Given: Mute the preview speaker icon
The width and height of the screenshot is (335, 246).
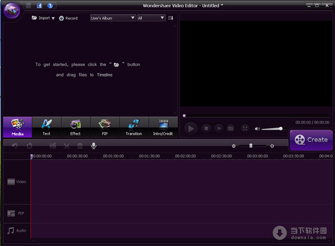Looking at the screenshot, I should click(x=257, y=129).
